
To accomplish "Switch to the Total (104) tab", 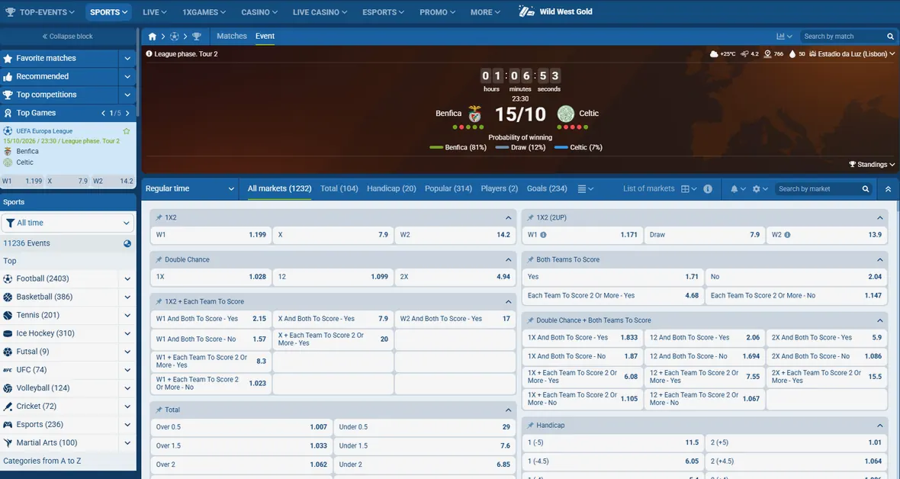I will point(339,188).
